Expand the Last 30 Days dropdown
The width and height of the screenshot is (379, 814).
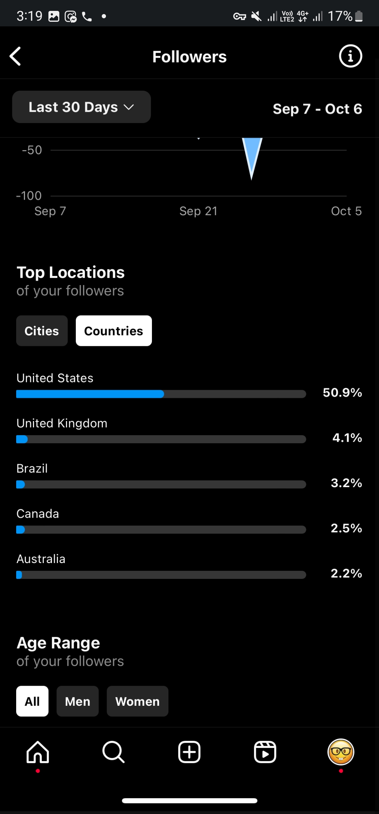tap(81, 107)
